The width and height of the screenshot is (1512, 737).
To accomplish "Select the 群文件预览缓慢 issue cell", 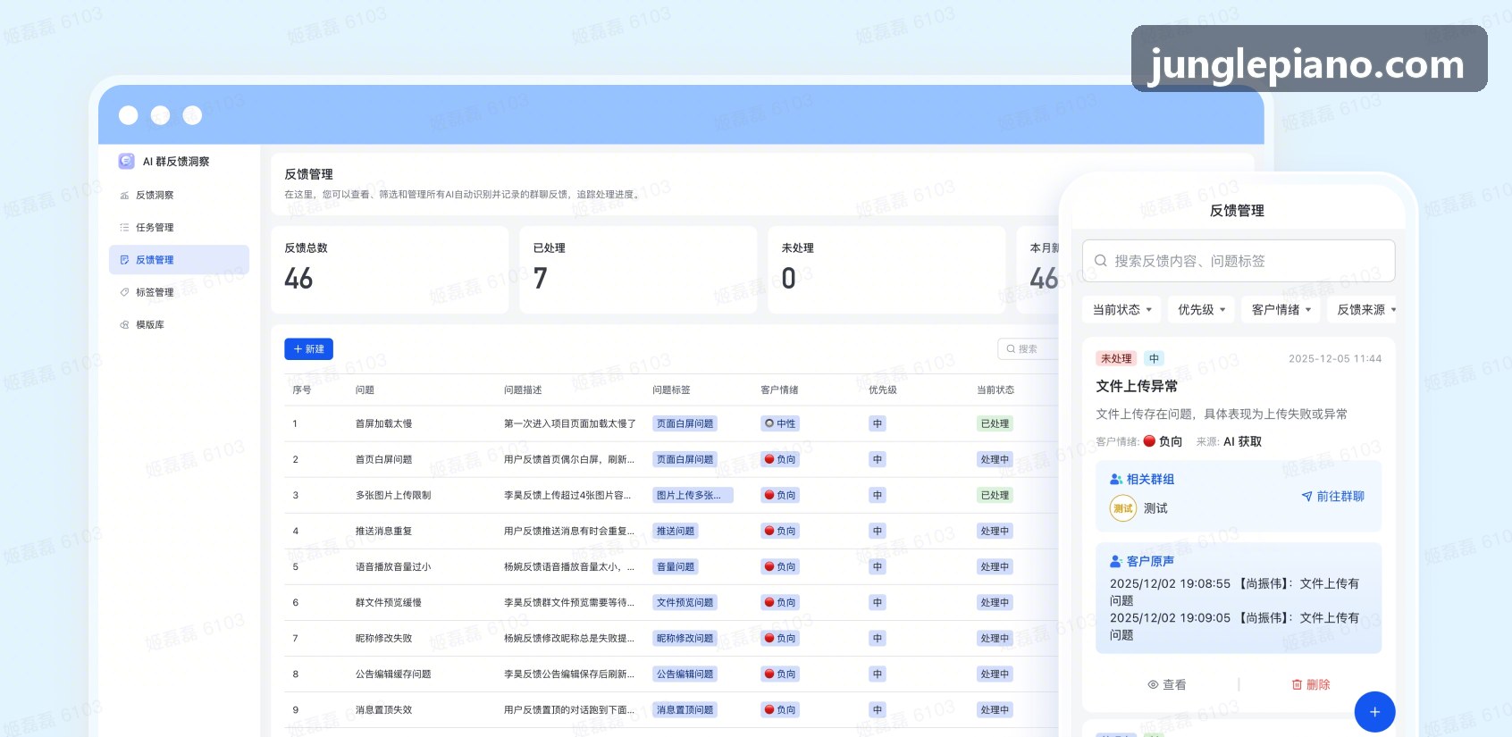I will click(389, 603).
